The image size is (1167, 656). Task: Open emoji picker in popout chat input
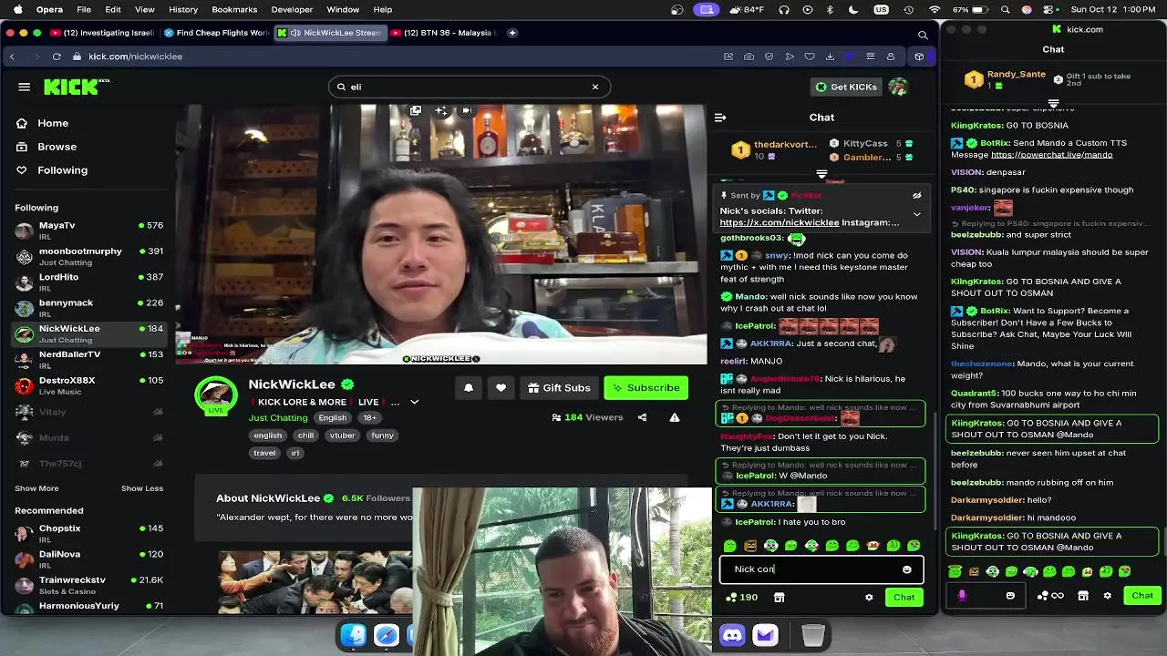(1010, 595)
